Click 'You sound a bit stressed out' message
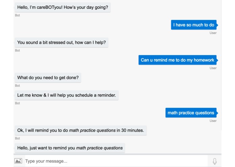Image resolution: width=235 pixels, height=167 pixels. (62, 43)
